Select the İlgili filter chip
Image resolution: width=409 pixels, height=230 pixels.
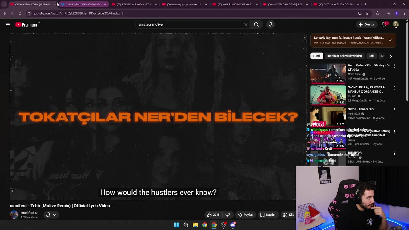371,56
